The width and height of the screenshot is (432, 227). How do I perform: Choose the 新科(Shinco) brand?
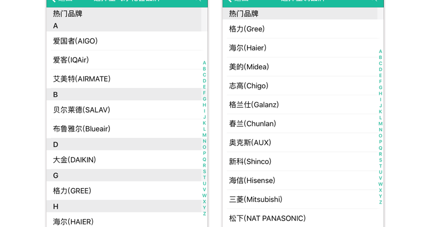[x=250, y=161]
